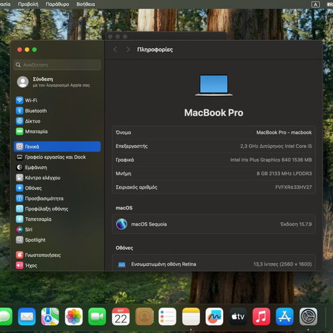The width and height of the screenshot is (333, 333).
Task: Open Photos app from the Dock
Action: click(74, 316)
